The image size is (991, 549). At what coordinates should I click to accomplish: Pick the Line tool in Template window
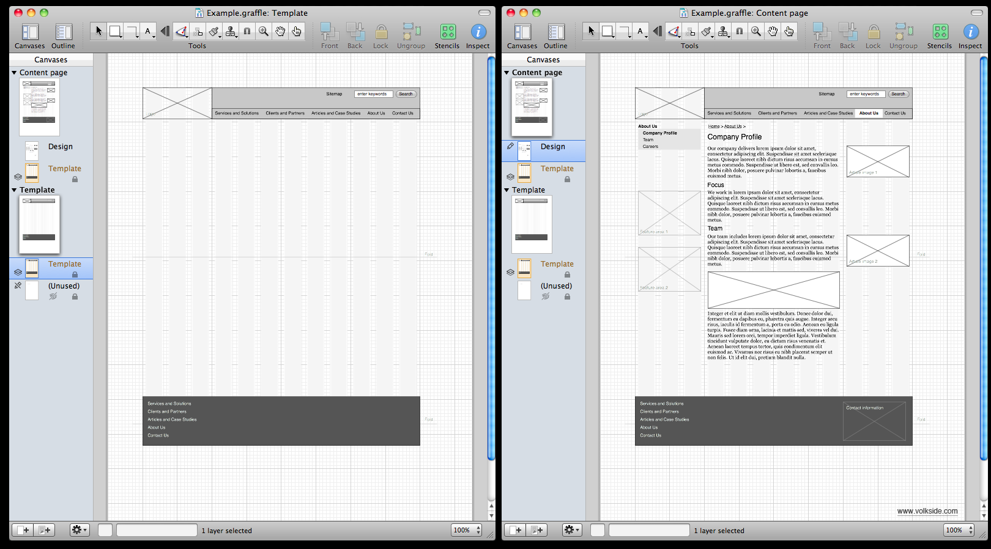132,31
